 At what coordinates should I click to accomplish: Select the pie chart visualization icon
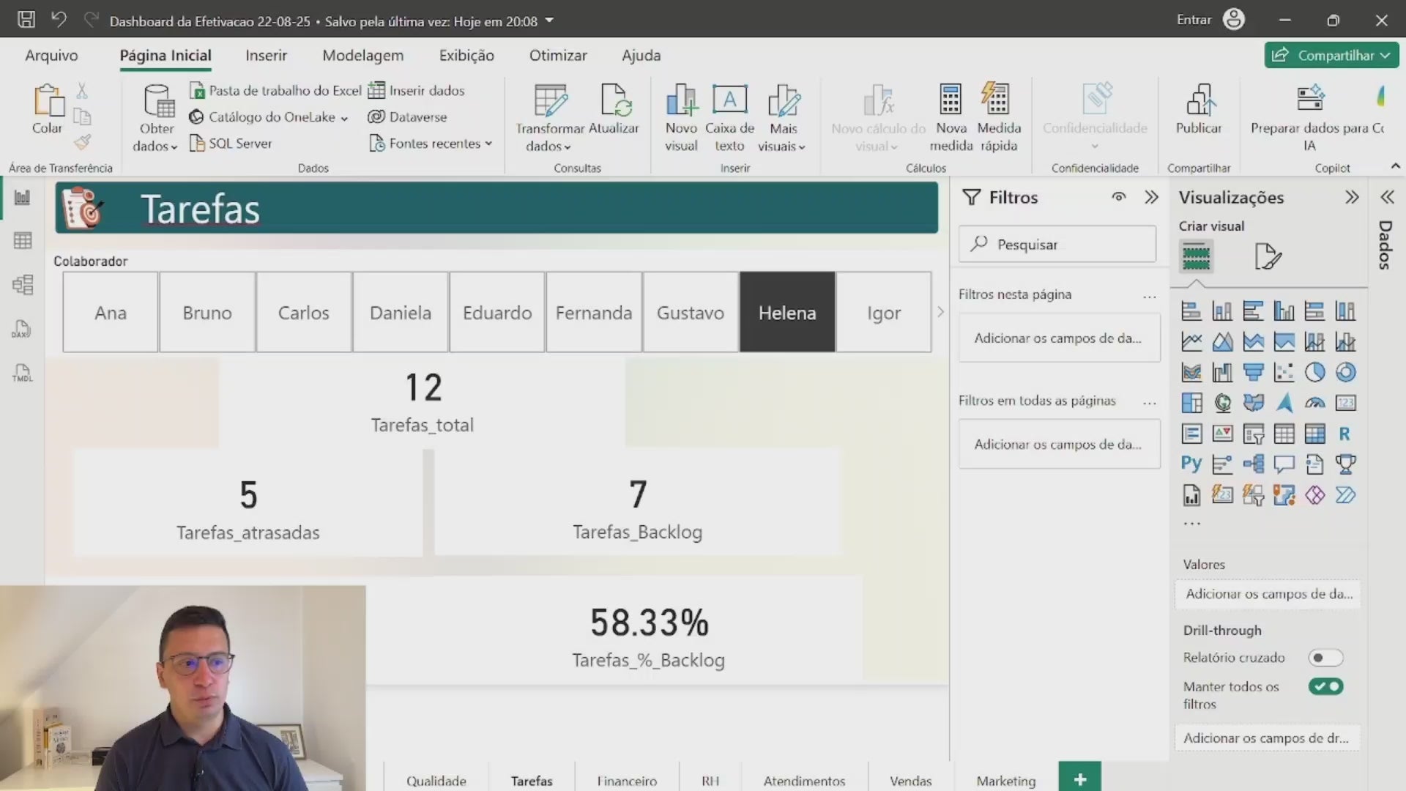tap(1314, 373)
